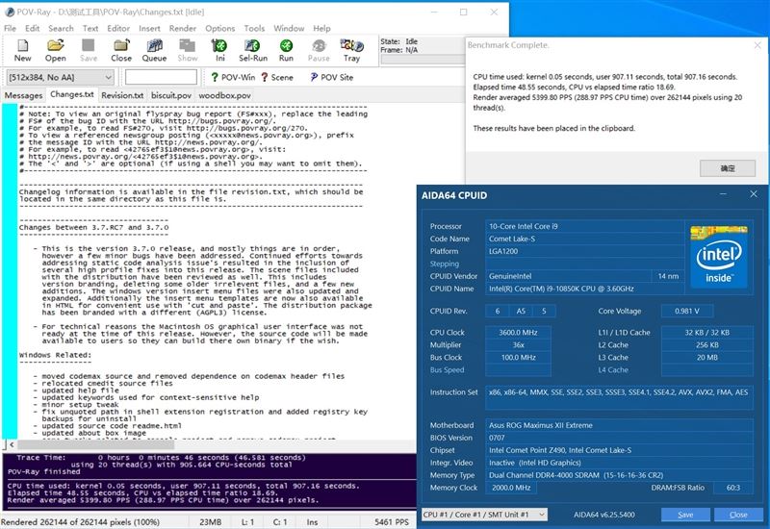
Task: Click the Show render window icon
Action: [x=187, y=51]
